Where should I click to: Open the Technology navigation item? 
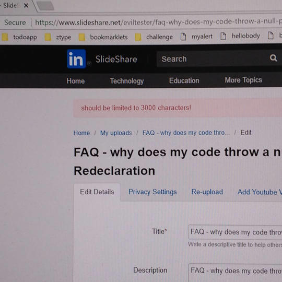127,81
